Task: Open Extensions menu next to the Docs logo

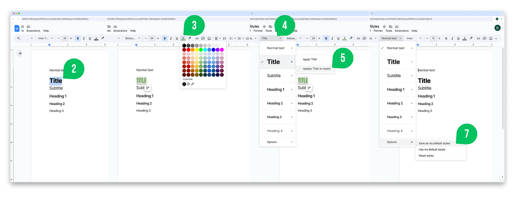Action: pyautogui.click(x=33, y=31)
